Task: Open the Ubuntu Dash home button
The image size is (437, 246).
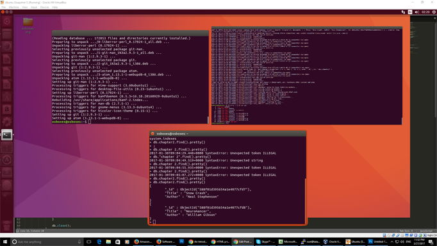Action: (x=7, y=21)
